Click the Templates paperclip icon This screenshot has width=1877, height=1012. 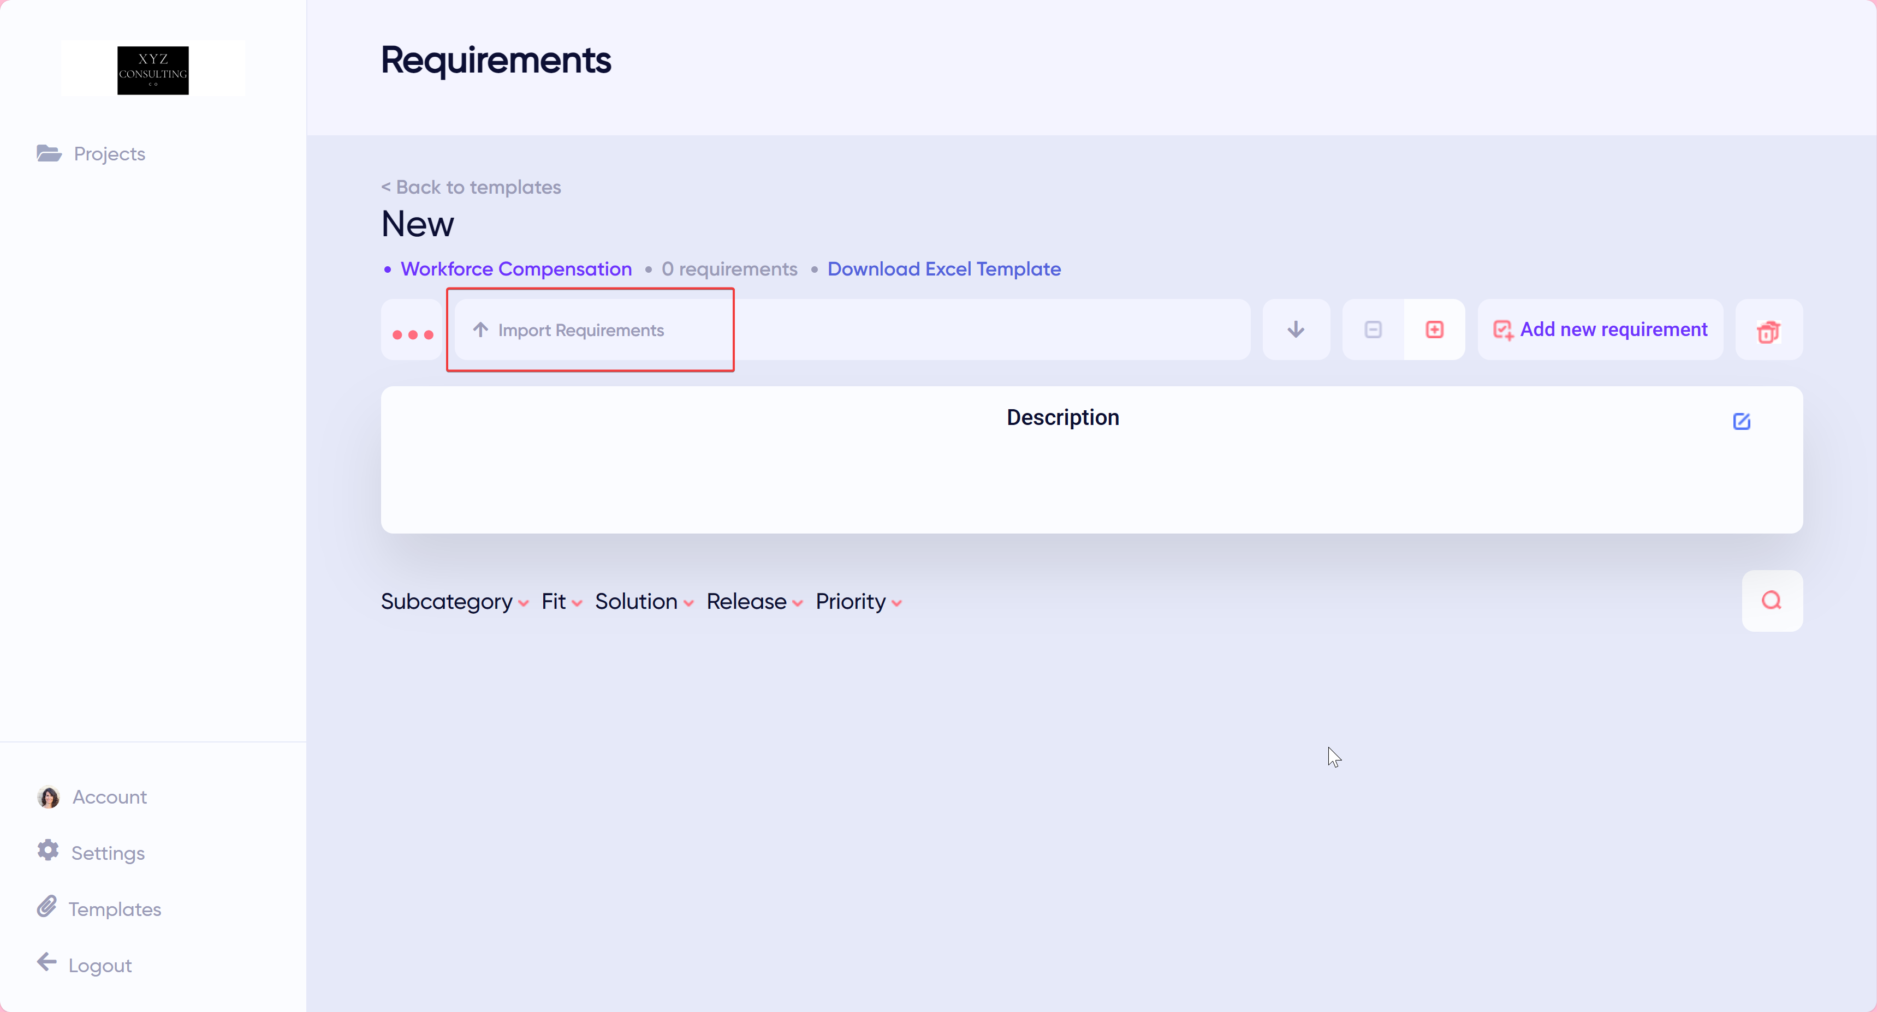tap(47, 907)
